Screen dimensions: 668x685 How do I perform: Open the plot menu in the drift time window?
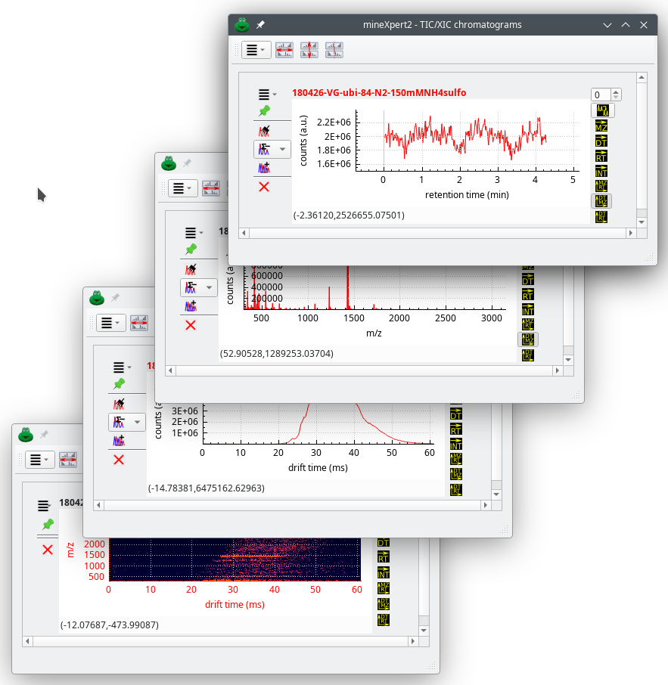[x=121, y=367]
